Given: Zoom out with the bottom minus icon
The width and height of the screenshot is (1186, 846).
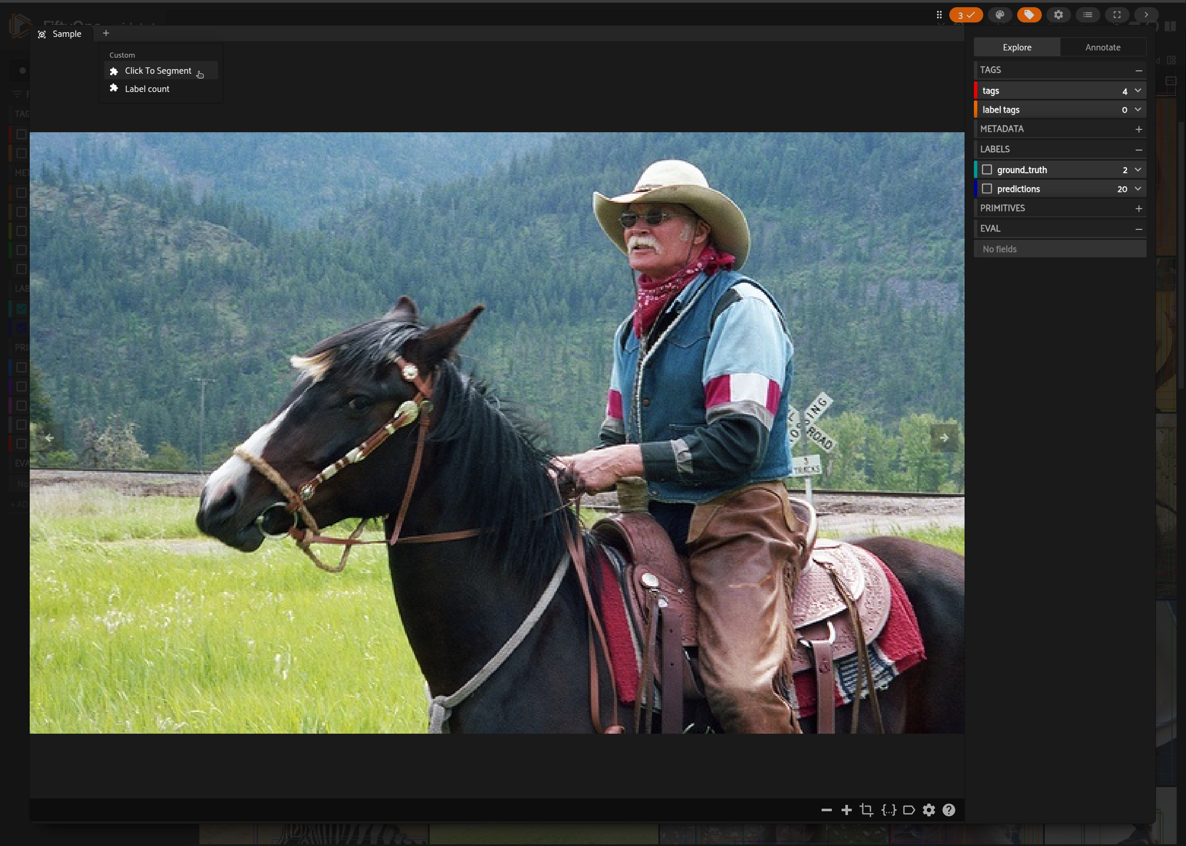Looking at the screenshot, I should pos(826,810).
